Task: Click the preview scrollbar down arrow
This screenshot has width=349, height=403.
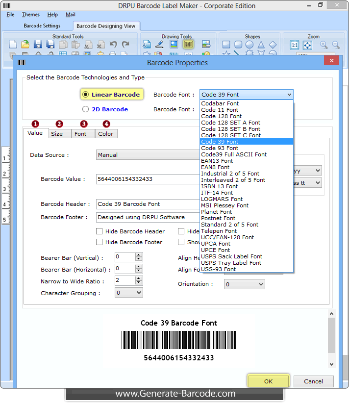Action: point(331,364)
